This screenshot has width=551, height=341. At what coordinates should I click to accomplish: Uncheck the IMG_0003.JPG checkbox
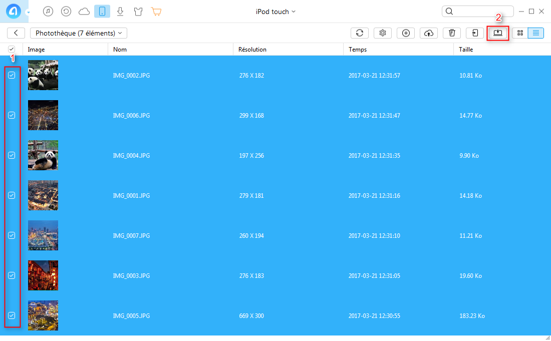click(12, 275)
